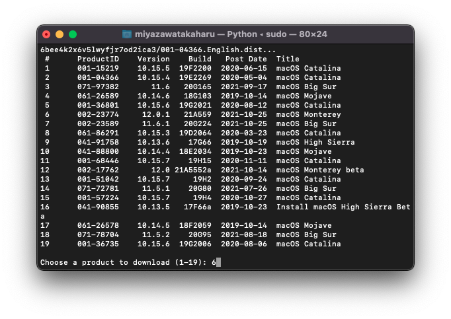This screenshot has height=319, width=451.
Task: Select product ID 061-26578
Action: coord(98,226)
